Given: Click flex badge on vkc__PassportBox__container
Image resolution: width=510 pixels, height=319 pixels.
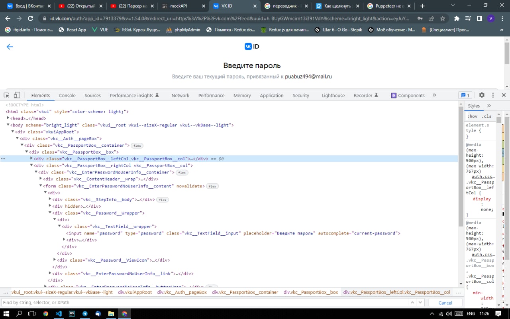Looking at the screenshot, I should click(137, 146).
